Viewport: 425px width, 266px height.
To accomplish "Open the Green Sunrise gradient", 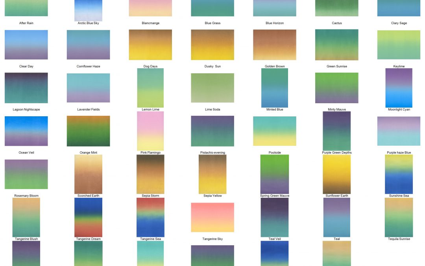I will (x=336, y=45).
